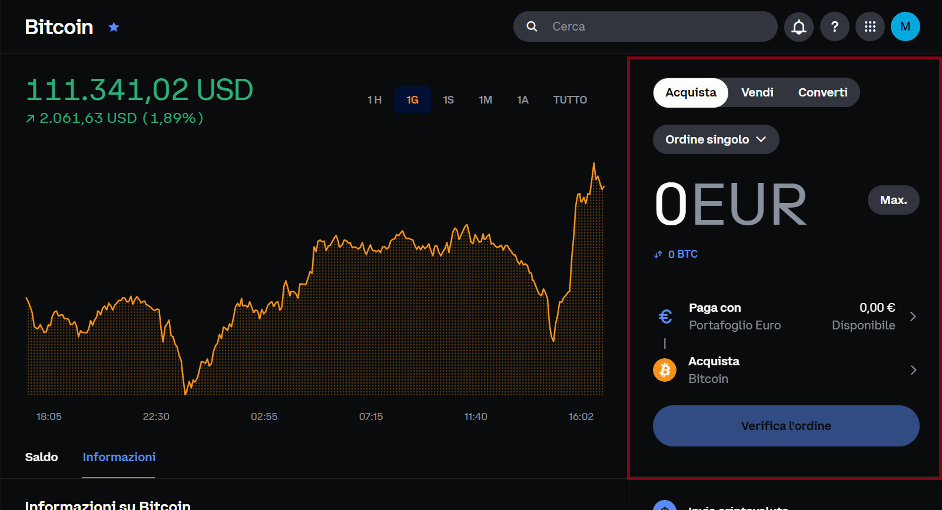Select the 1M chart range
Image resolution: width=942 pixels, height=510 pixels.
point(485,100)
